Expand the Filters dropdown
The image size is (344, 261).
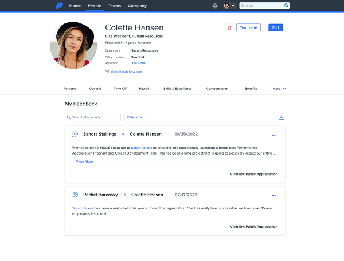tap(135, 117)
